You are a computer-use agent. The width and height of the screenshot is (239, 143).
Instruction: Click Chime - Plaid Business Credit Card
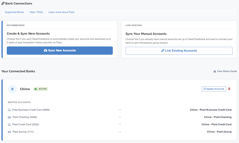[x=211, y=110]
